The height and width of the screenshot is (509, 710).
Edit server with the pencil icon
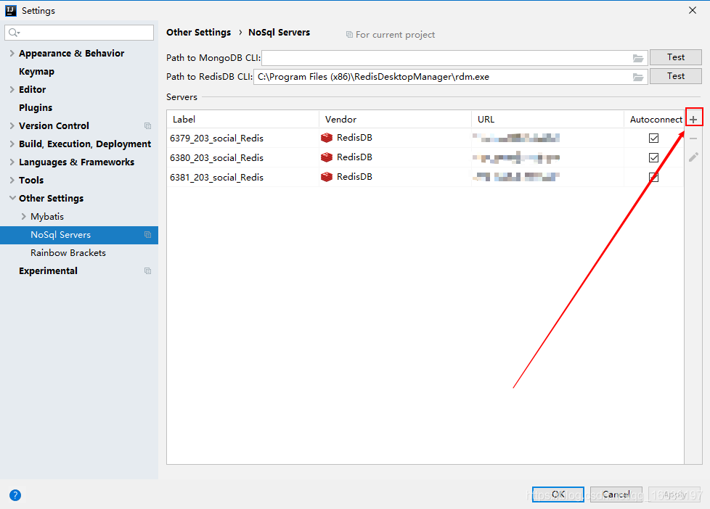point(693,157)
